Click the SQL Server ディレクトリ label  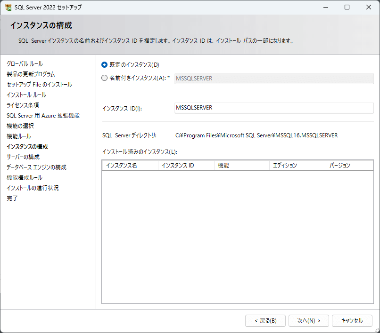pyautogui.click(x=129, y=135)
